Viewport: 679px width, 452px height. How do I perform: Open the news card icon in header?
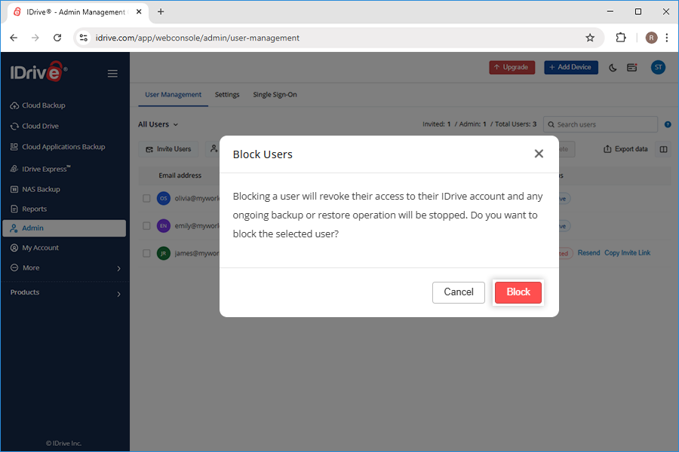[x=631, y=68]
